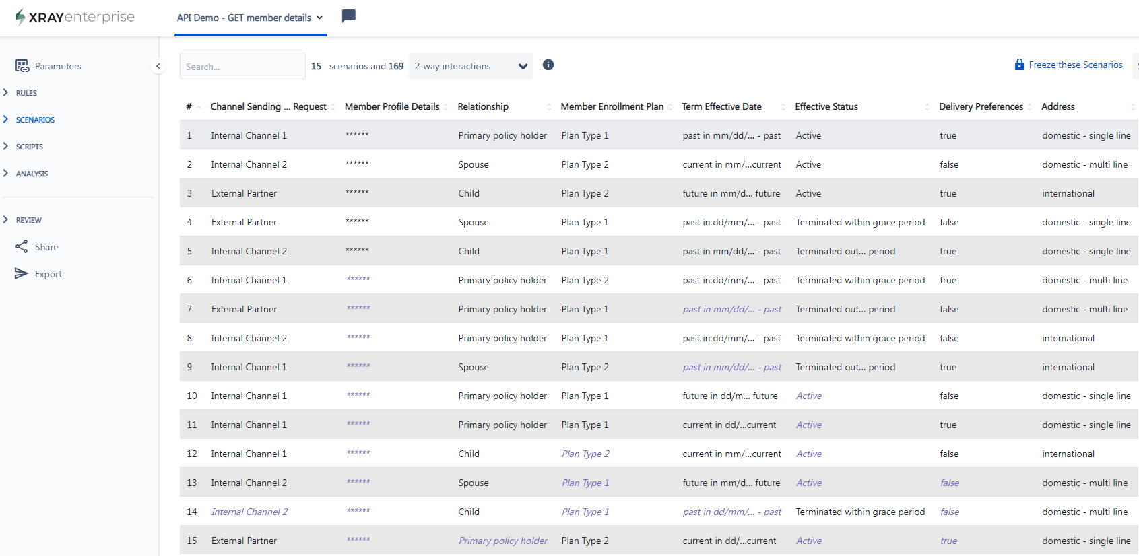Sort the Delivery Preferences column
This screenshot has width=1139, height=556.
pos(1030,107)
